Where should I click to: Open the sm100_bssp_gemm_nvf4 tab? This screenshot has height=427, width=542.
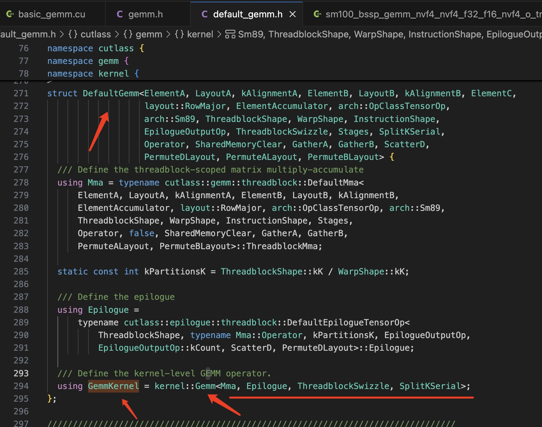pyautogui.click(x=433, y=14)
